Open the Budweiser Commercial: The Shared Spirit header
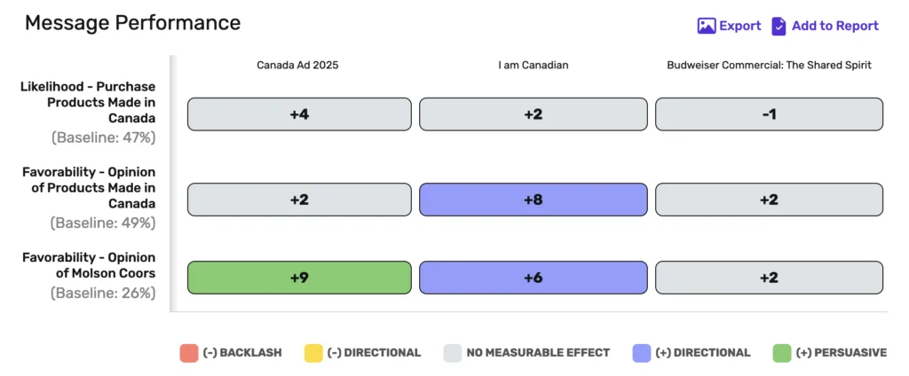The image size is (909, 376). pyautogui.click(x=770, y=66)
